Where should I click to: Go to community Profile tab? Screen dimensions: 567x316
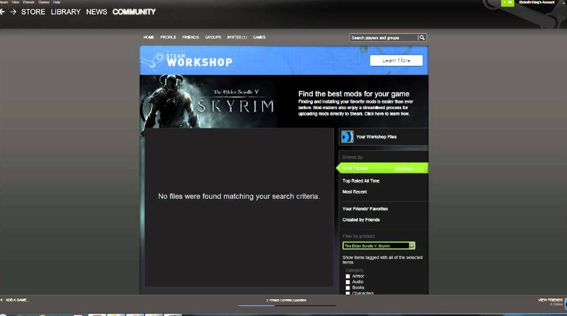coord(168,37)
